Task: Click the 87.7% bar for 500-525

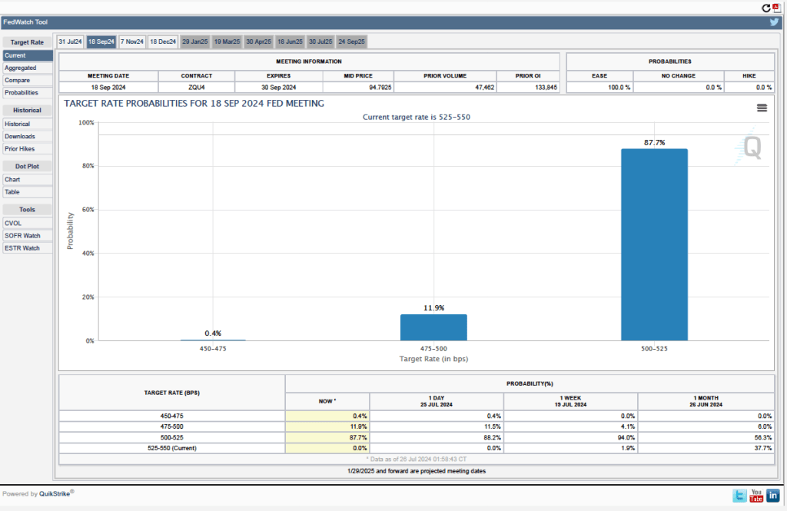Action: point(654,244)
